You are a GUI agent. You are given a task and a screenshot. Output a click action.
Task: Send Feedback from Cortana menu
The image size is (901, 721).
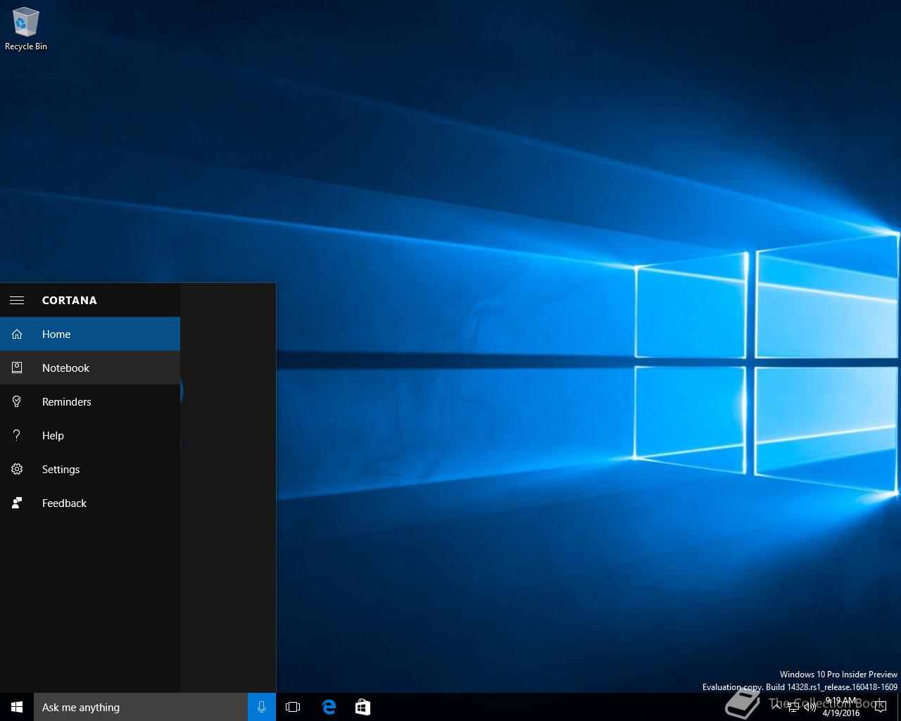(90, 503)
